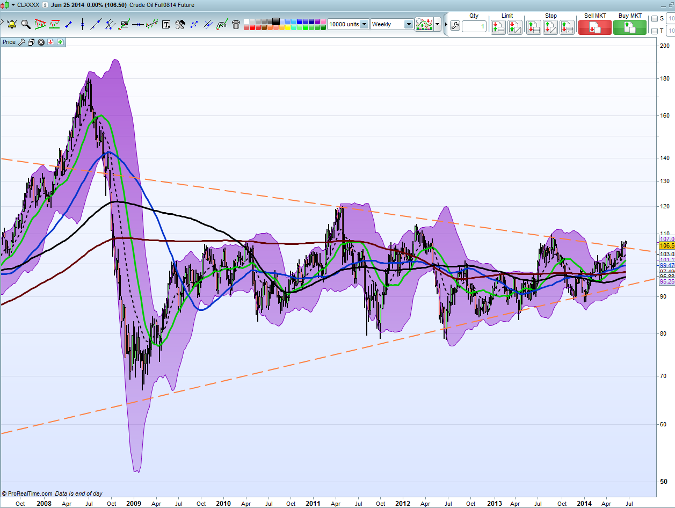
Task: Click the second Stop order icon
Action: click(550, 27)
